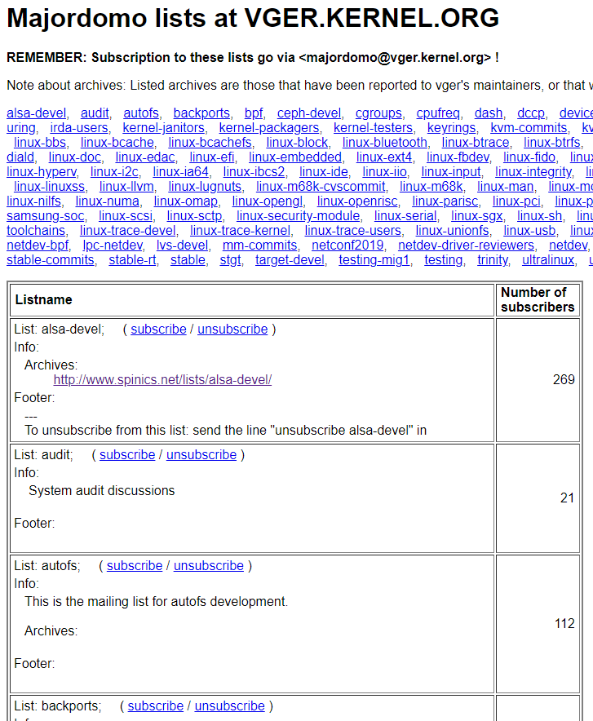Open the spinics alsa-devel archive URL

[x=162, y=380]
